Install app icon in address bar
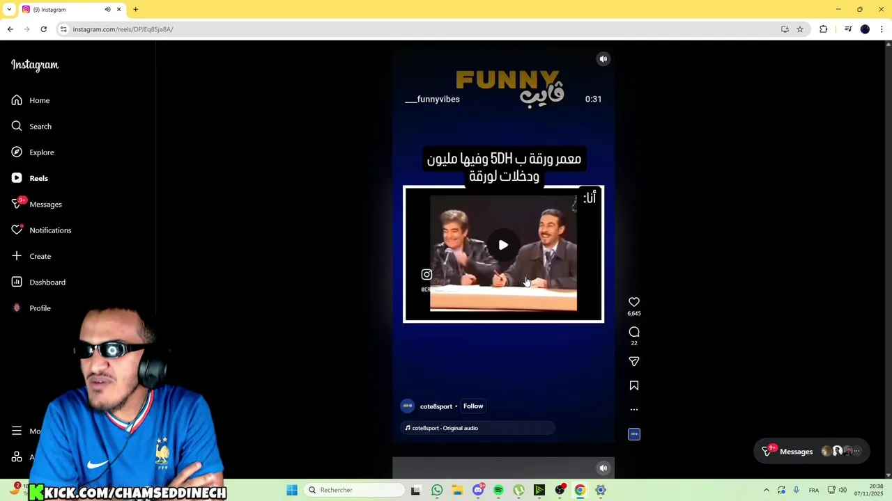The width and height of the screenshot is (892, 501). click(x=785, y=29)
